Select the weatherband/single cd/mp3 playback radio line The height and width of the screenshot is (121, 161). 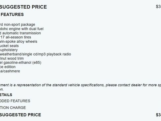(35, 54)
